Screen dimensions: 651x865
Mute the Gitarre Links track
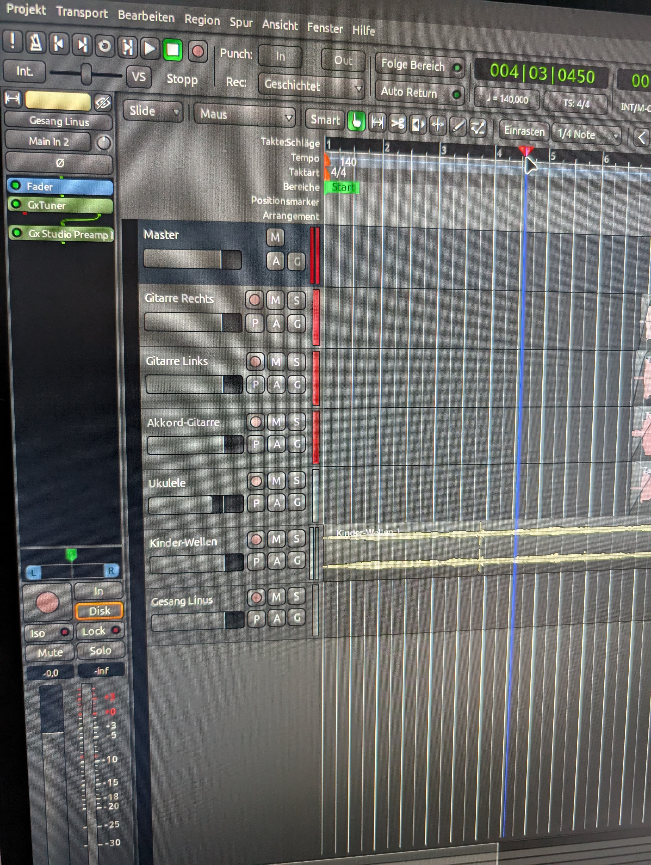(276, 362)
